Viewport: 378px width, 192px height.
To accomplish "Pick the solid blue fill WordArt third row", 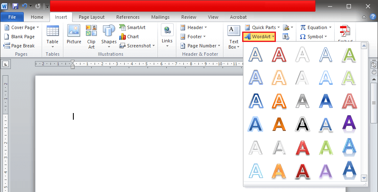I will tap(326, 101).
